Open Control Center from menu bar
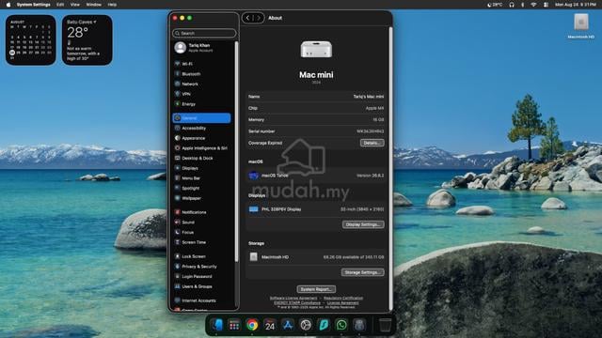This screenshot has height=338, width=602. point(546,5)
